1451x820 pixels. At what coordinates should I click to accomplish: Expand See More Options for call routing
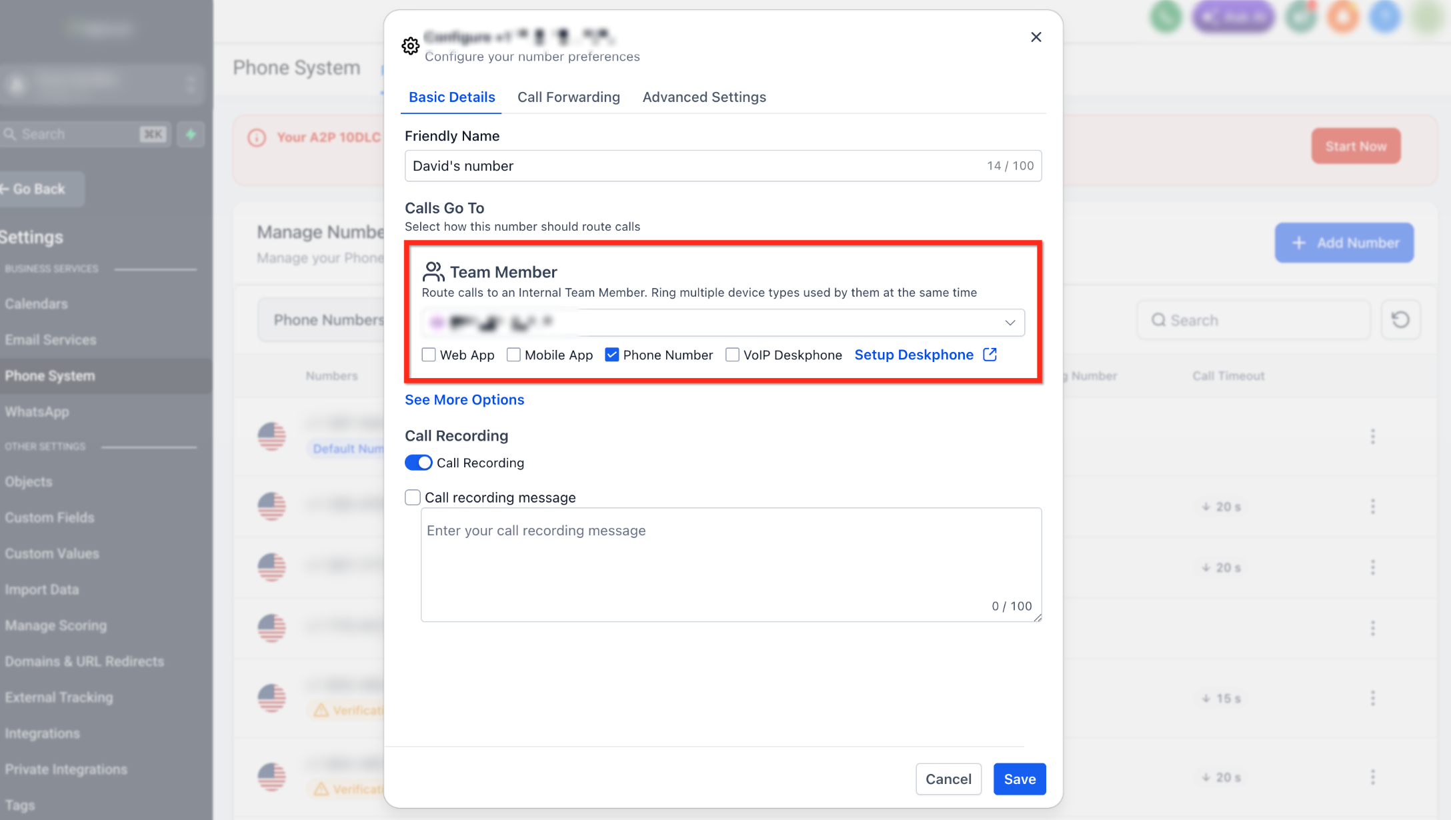point(465,399)
